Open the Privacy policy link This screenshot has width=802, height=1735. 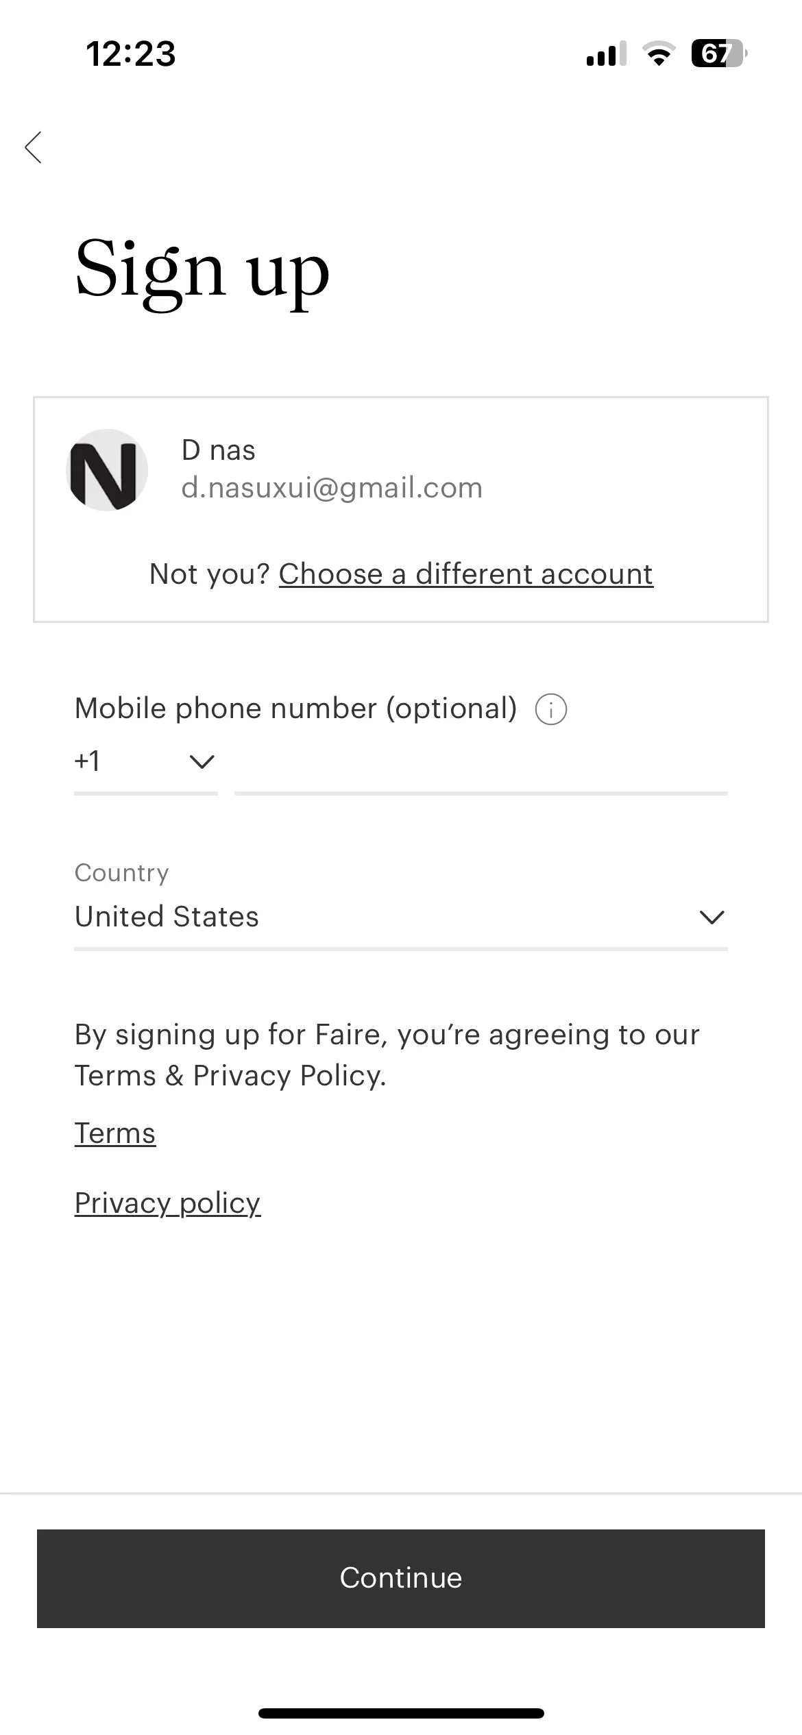coord(167,1203)
